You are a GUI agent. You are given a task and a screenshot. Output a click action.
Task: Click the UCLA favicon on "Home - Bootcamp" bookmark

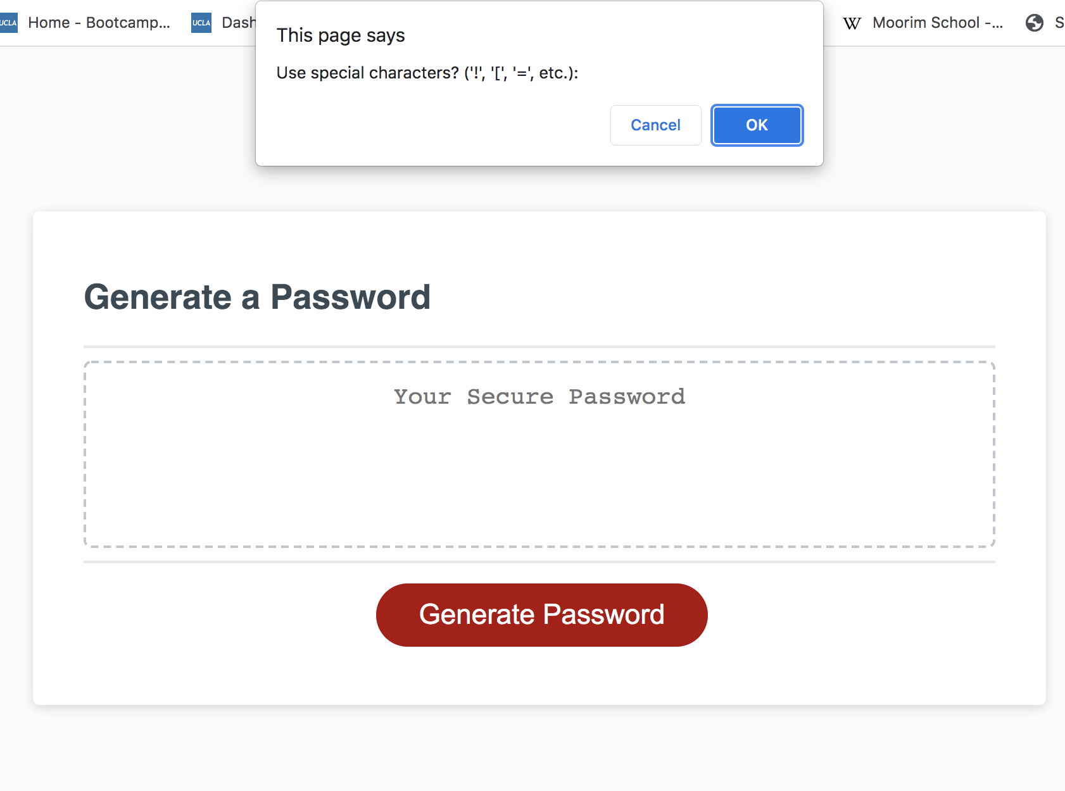pos(9,23)
